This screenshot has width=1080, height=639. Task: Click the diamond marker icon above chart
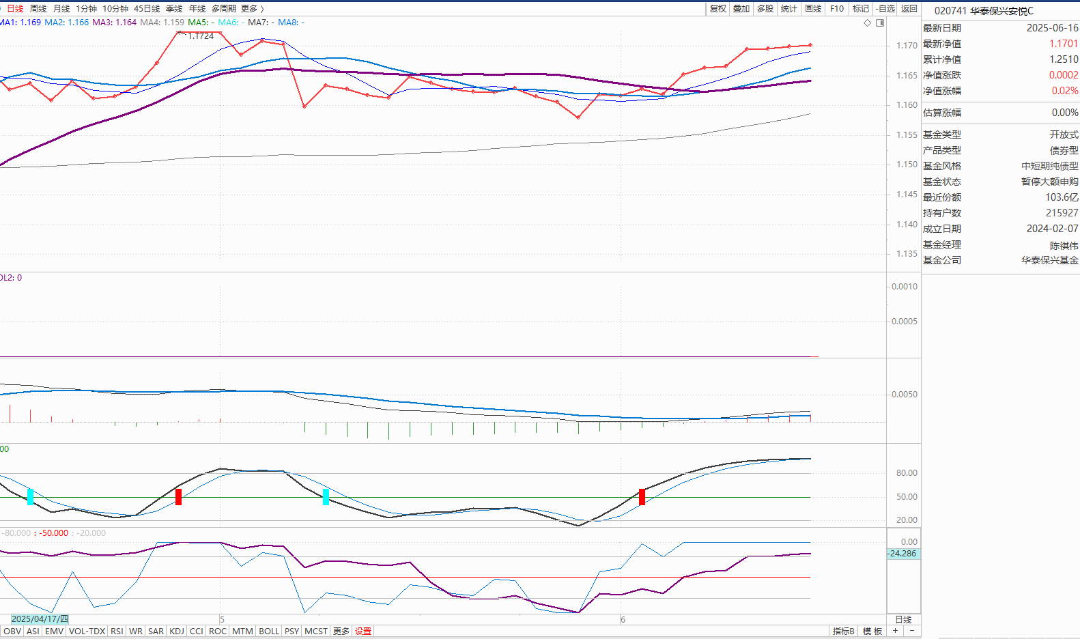[x=868, y=23]
